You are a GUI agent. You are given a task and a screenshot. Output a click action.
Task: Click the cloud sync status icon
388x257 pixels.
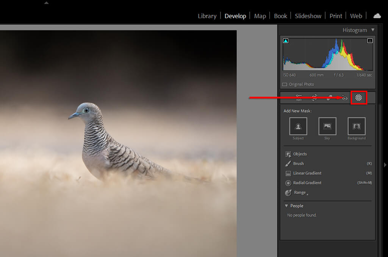click(377, 16)
